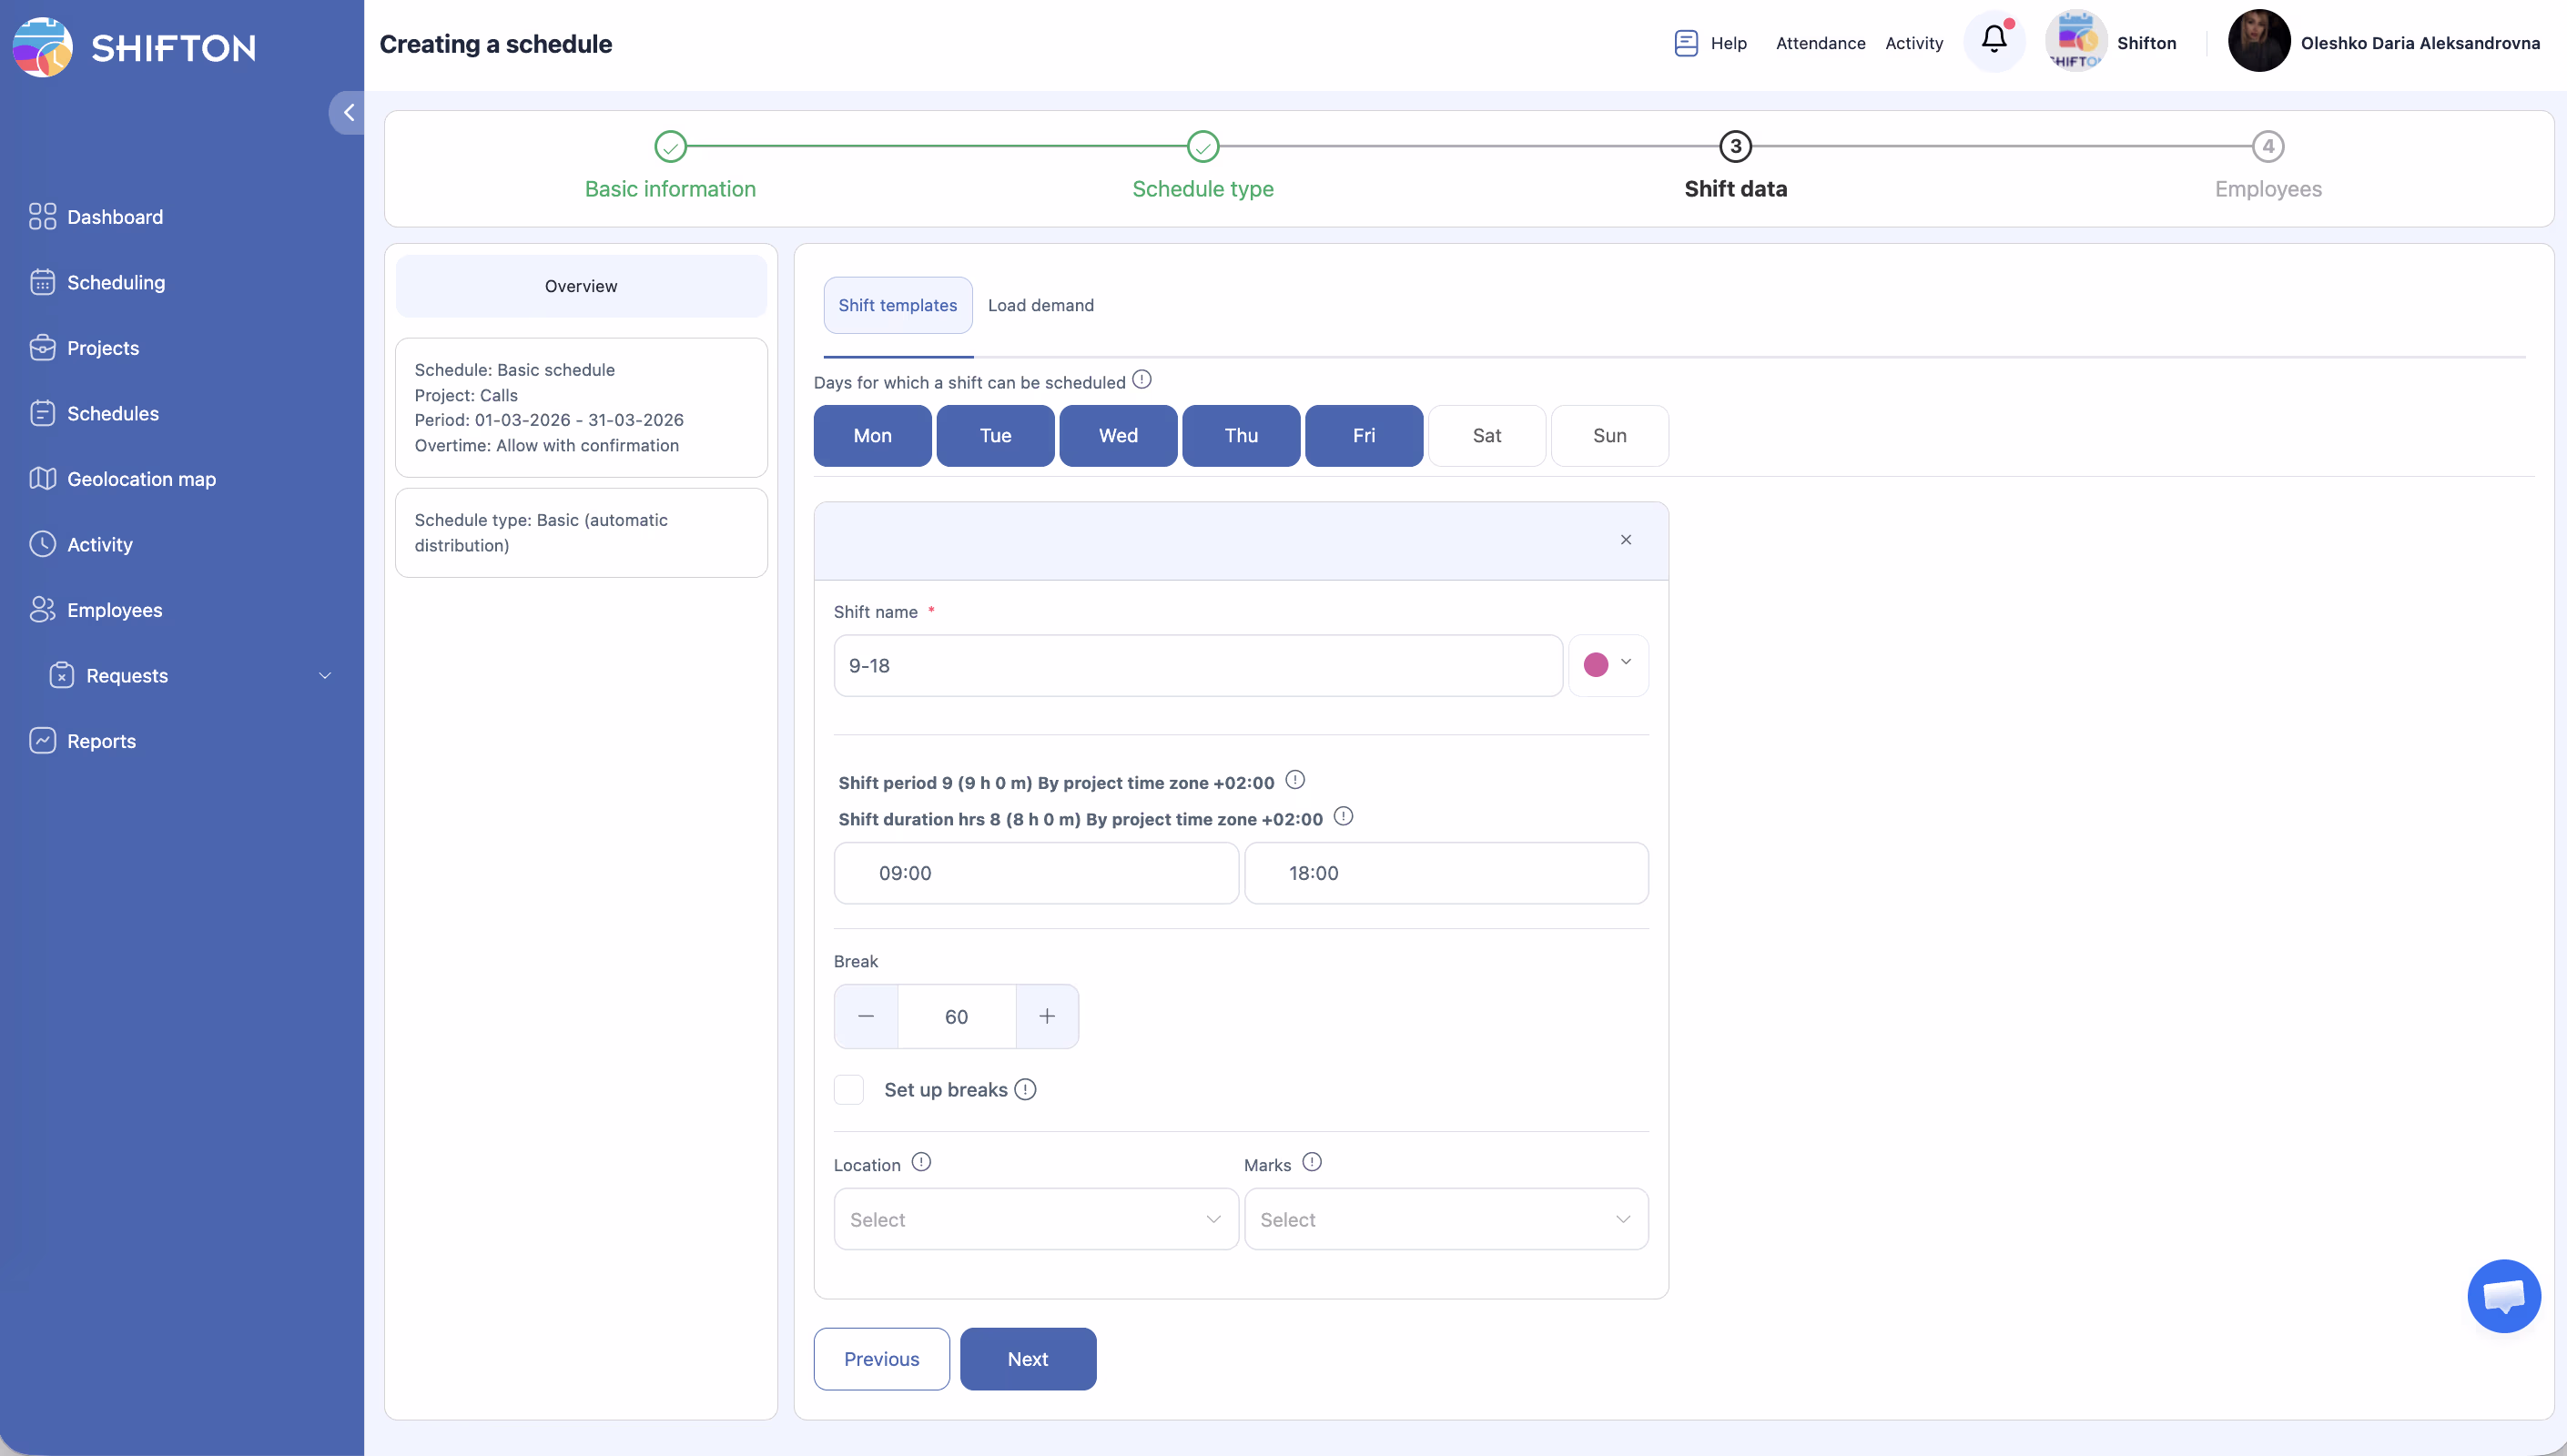Click the Reports chart icon

(x=42, y=741)
